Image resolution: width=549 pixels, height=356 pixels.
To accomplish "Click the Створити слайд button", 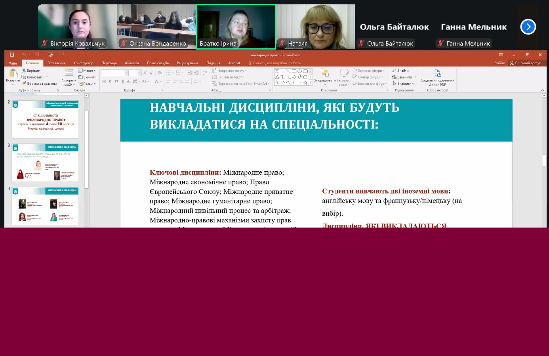I will coord(68,77).
